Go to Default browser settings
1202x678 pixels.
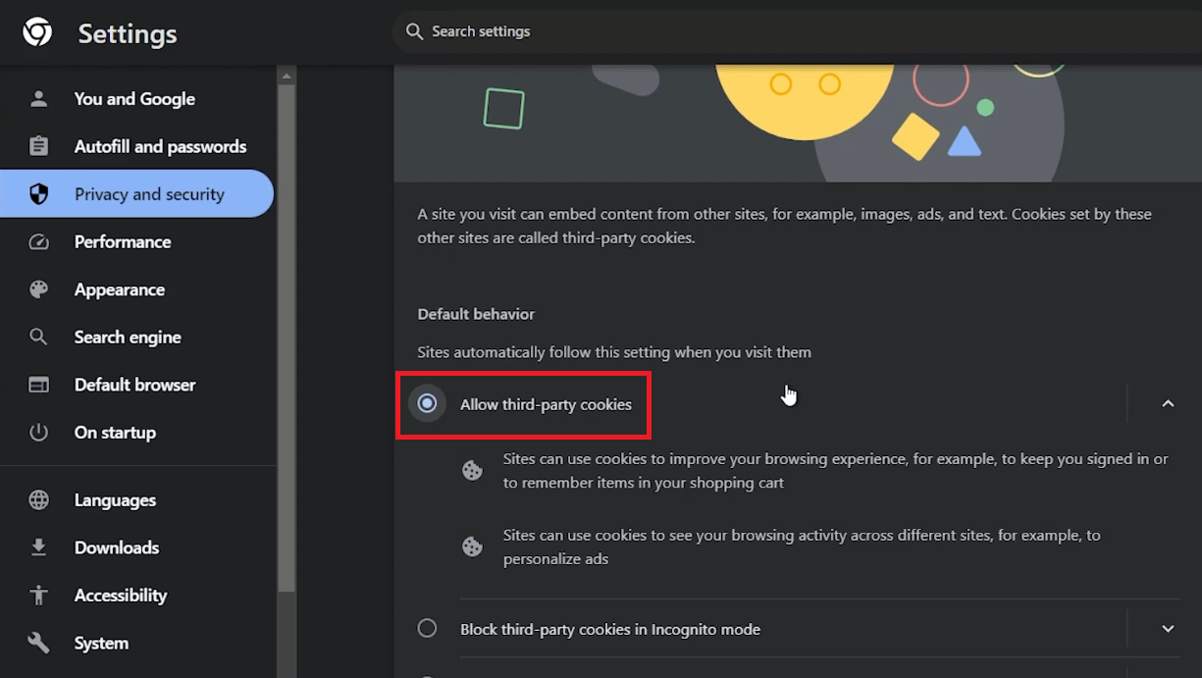pyautogui.click(x=134, y=385)
